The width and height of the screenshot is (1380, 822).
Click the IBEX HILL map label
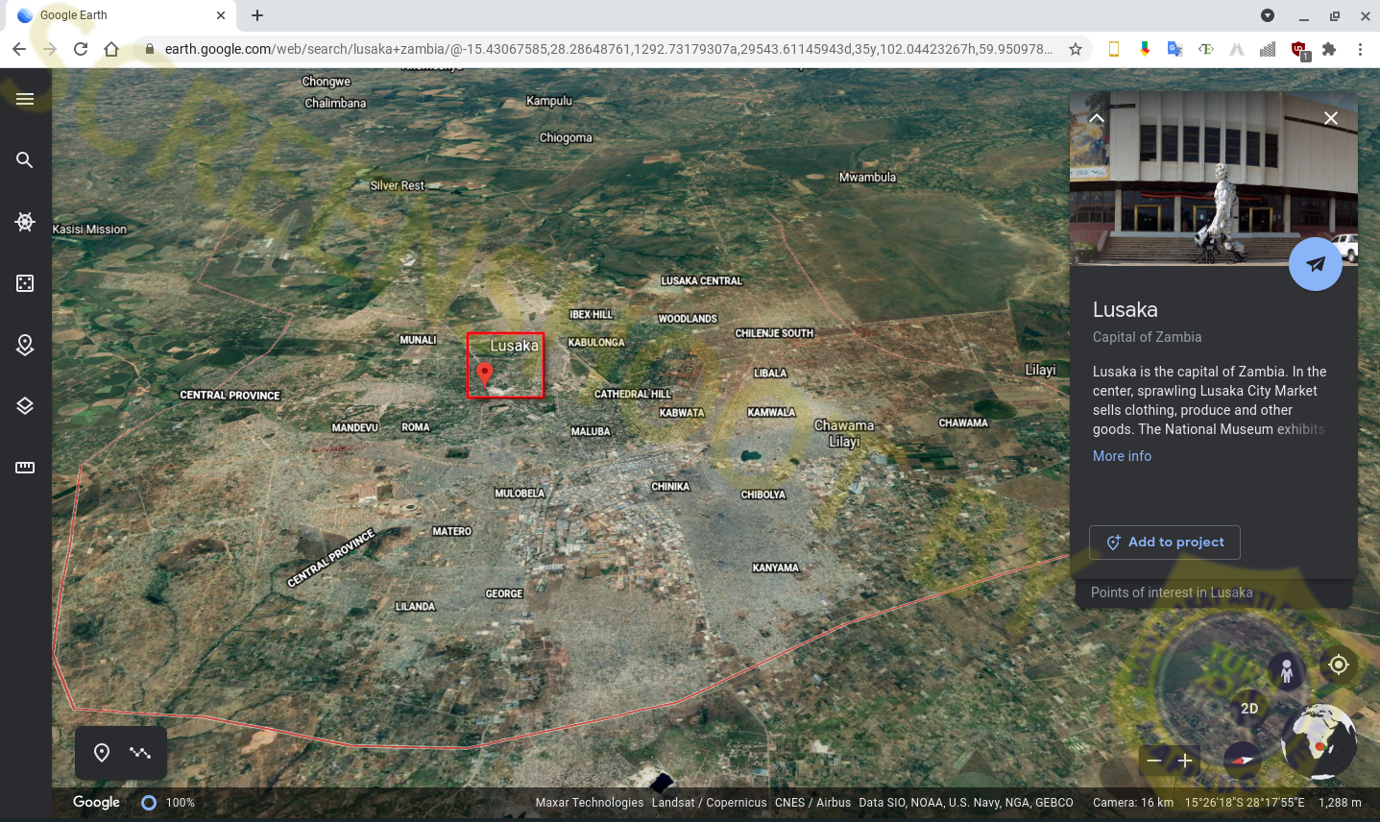click(x=591, y=315)
